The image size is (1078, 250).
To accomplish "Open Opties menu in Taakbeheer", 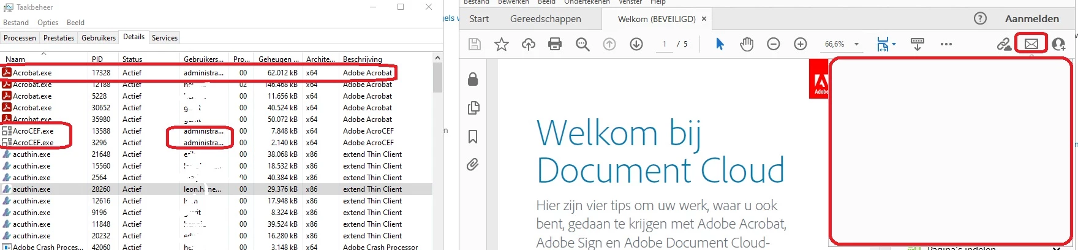I will (48, 23).
